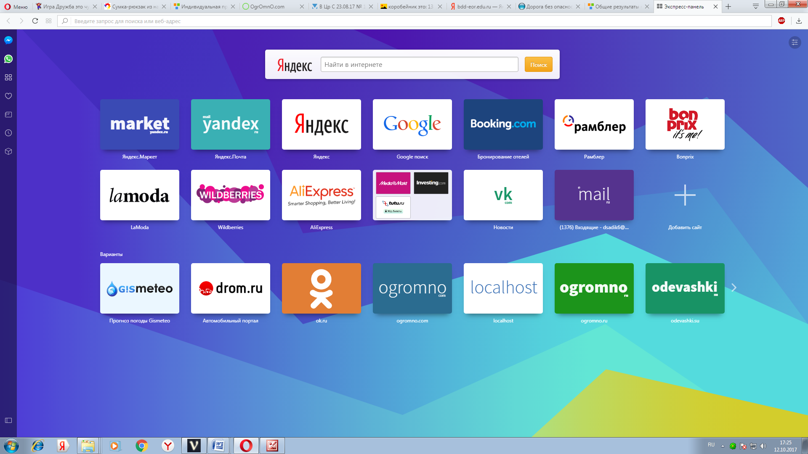
Task: Open a new tab with plus icon
Action: (728, 6)
